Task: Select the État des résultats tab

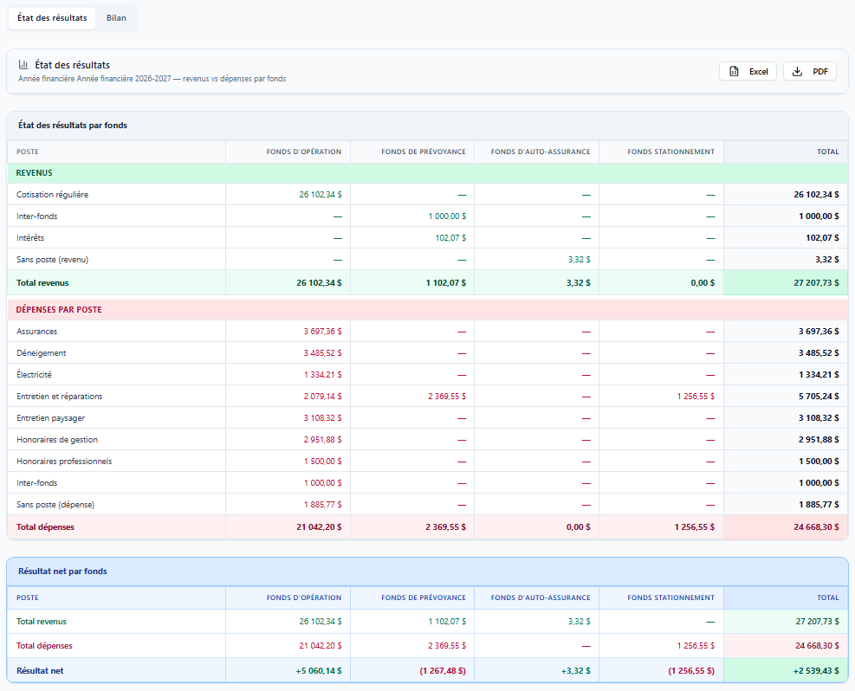Action: pyautogui.click(x=52, y=18)
